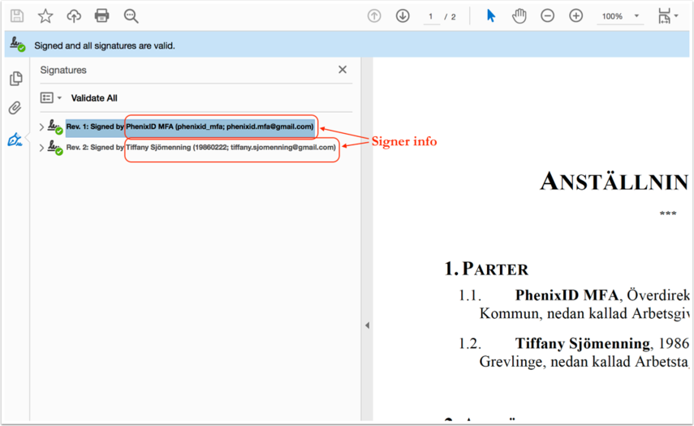Viewport: 694px width, 426px height.
Task: Open the Page Thumbnails sidebar panel
Action: point(16,79)
